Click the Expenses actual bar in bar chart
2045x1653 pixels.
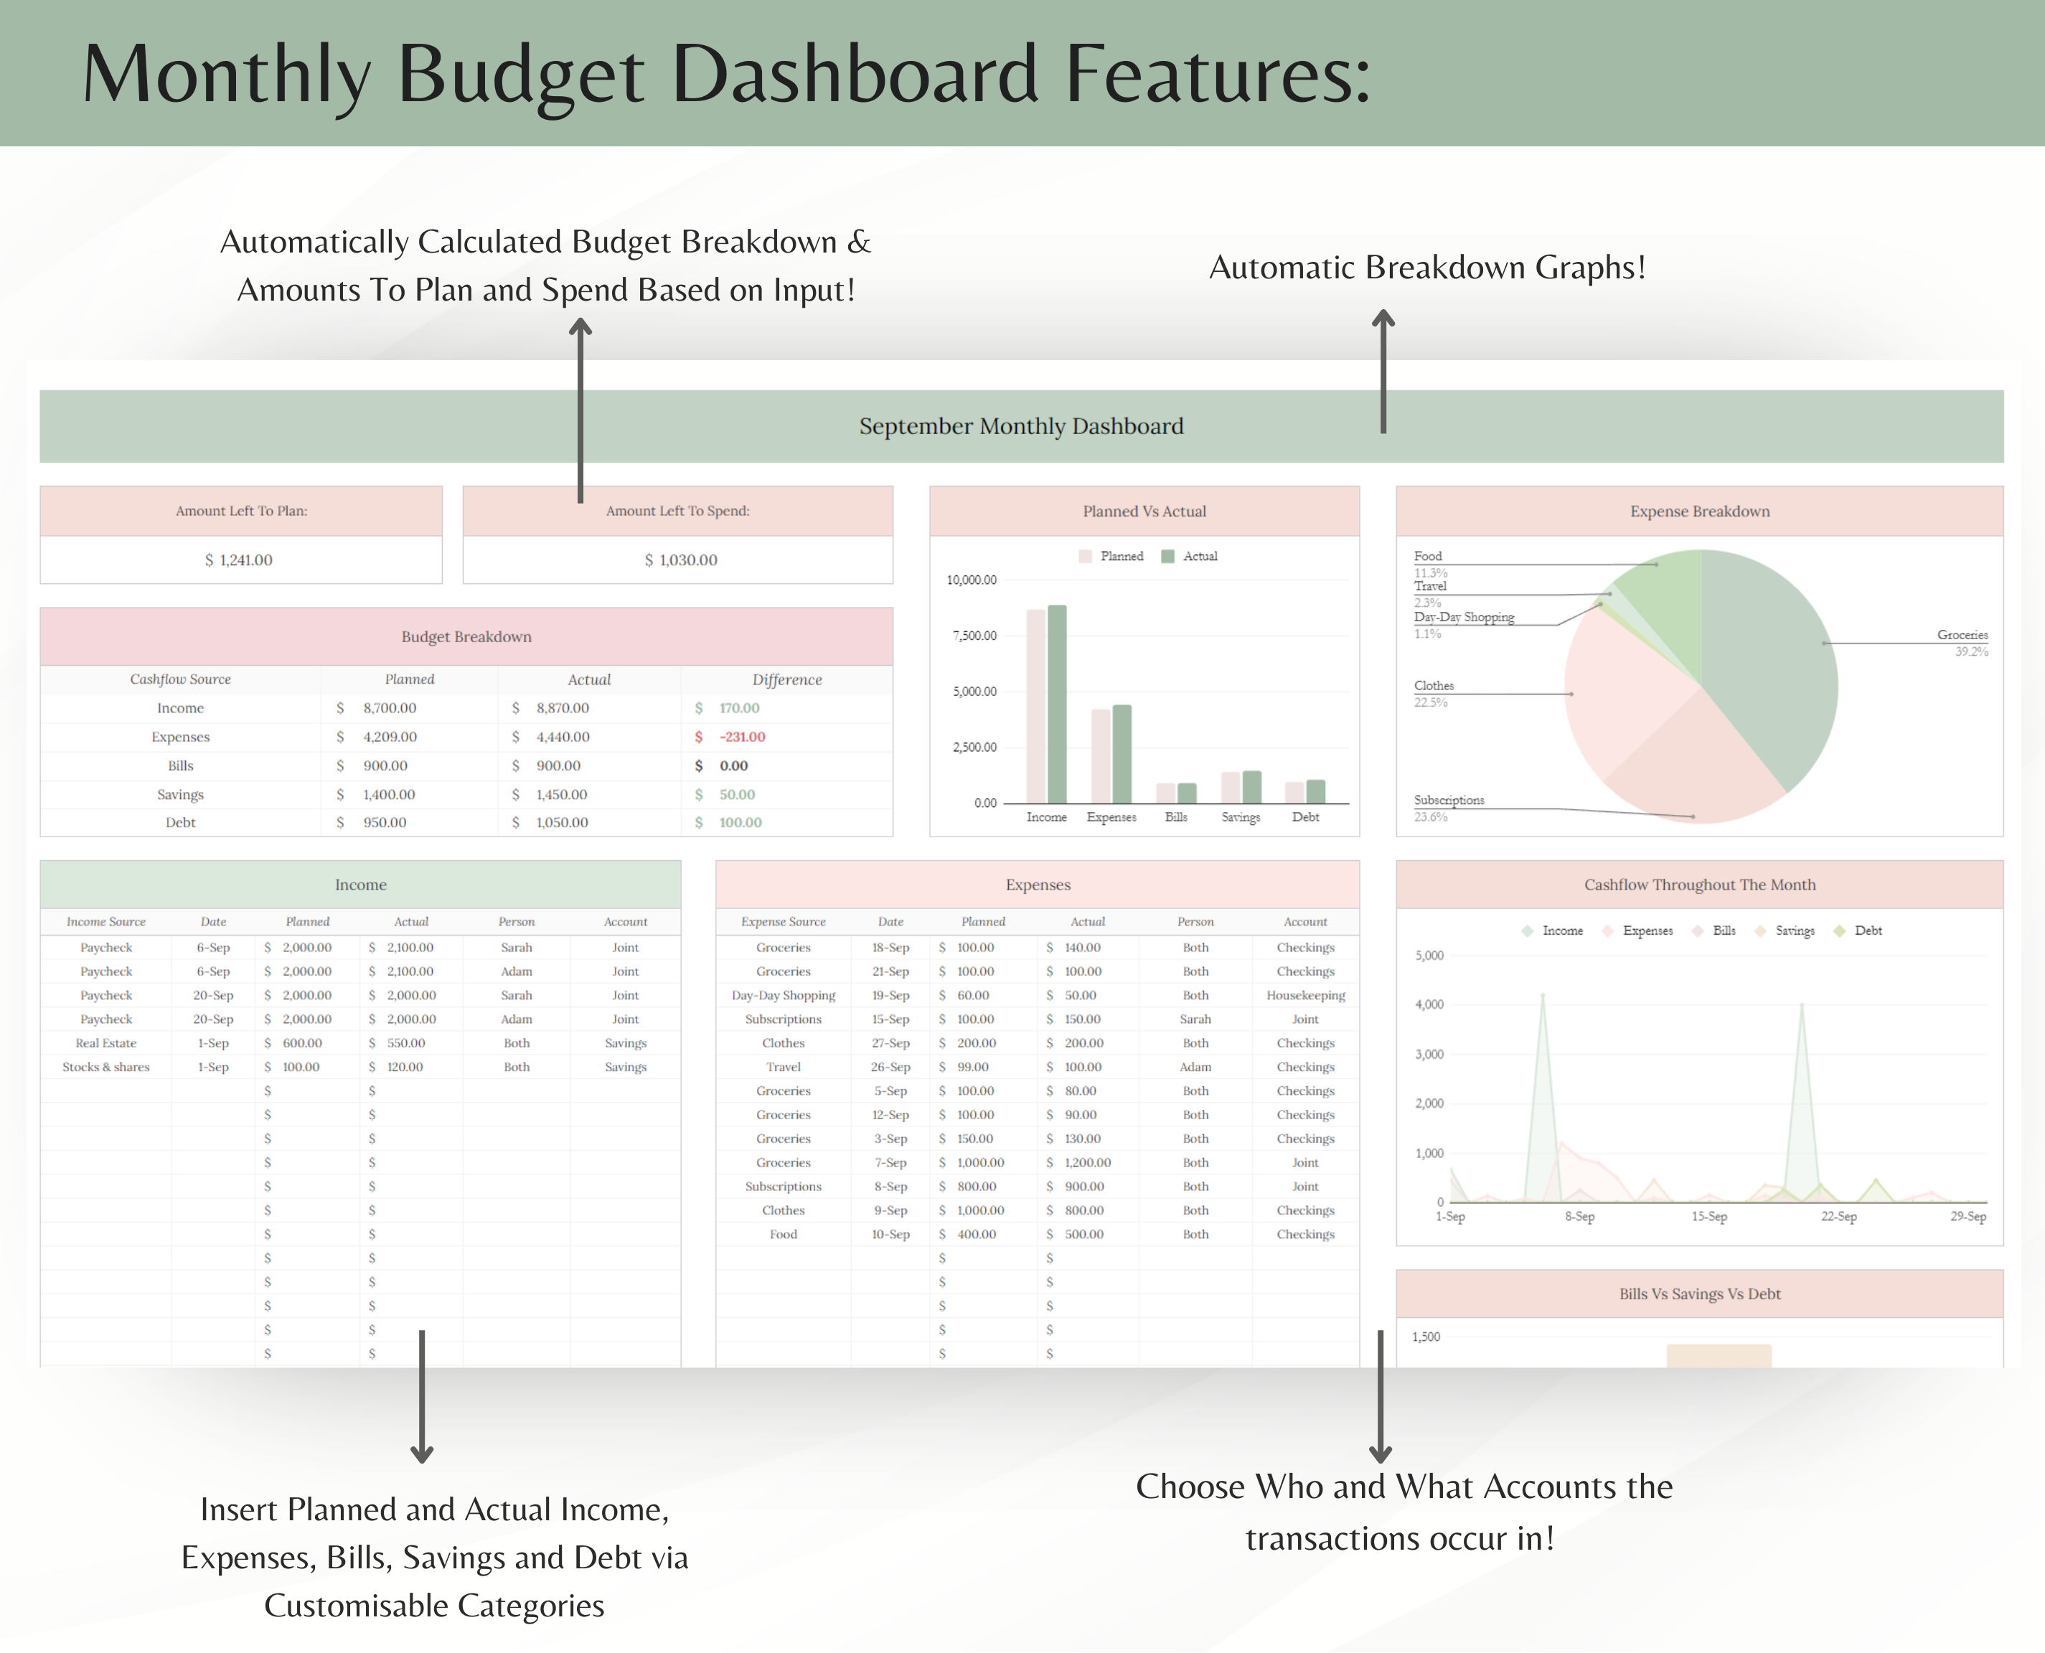click(x=1122, y=753)
